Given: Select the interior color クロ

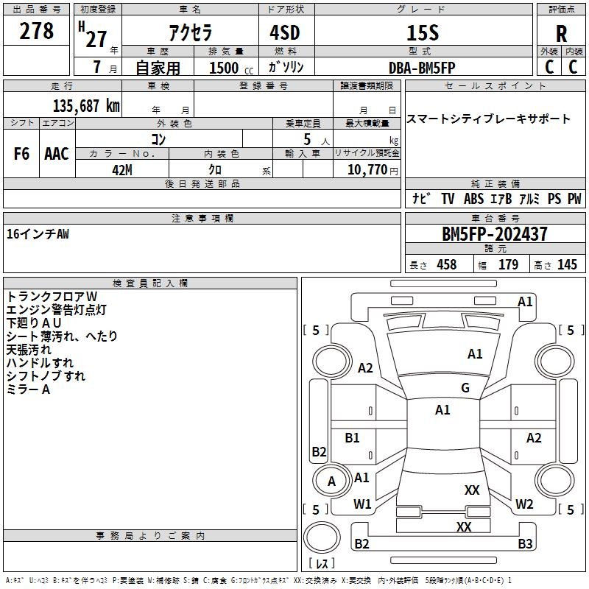Looking at the screenshot, I should 215,170.
